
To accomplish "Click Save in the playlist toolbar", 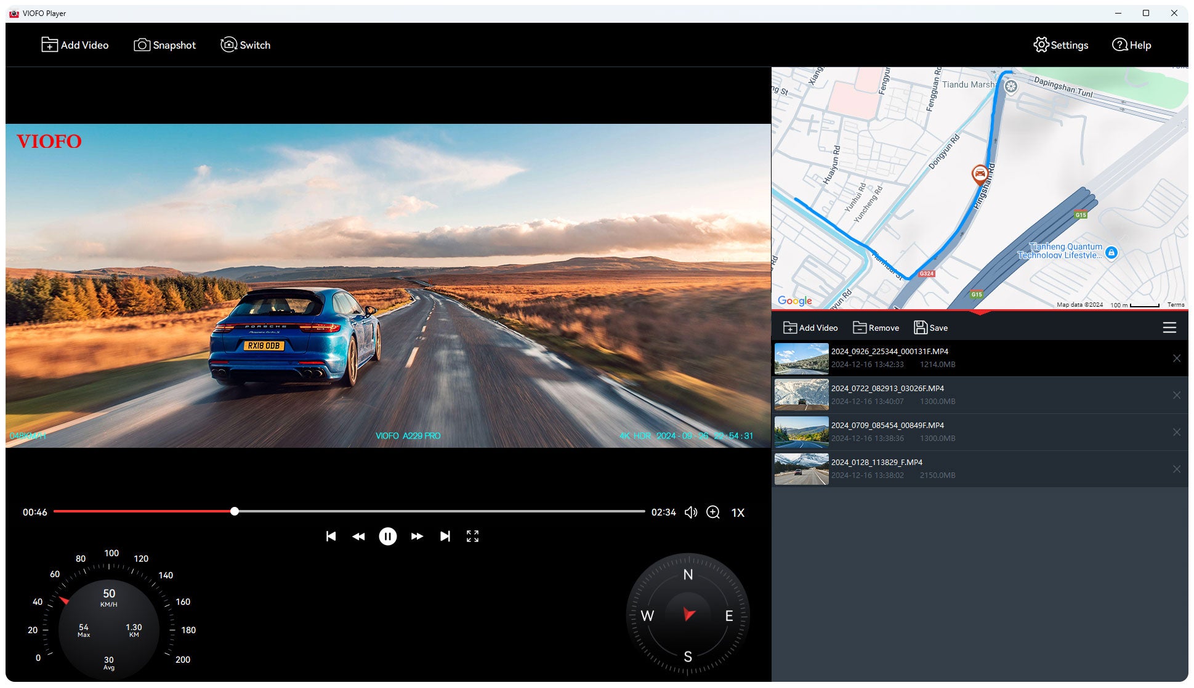I will click(x=930, y=328).
